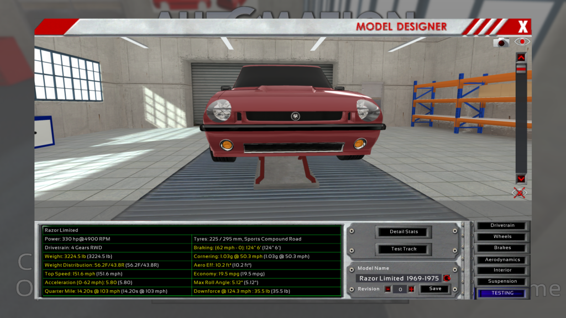
Task: Click the camera screenshot icon
Action: pyautogui.click(x=501, y=42)
